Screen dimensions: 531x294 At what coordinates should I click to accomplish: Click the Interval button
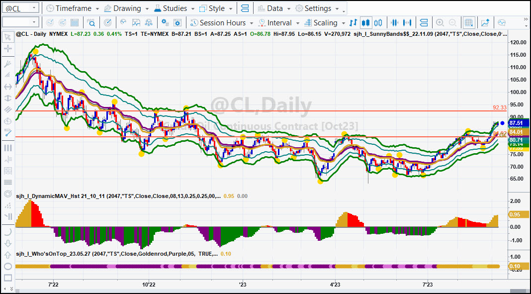pyautogui.click(x=275, y=23)
